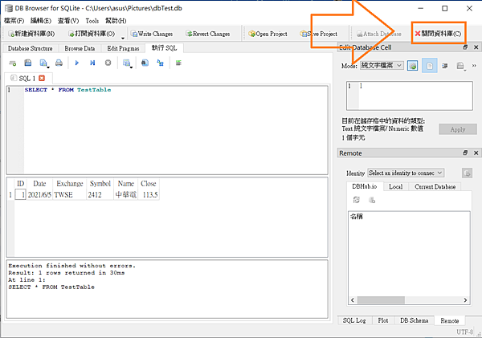This screenshot has width=482, height=338.
Task: Click the Symbol column header
Action: click(100, 184)
